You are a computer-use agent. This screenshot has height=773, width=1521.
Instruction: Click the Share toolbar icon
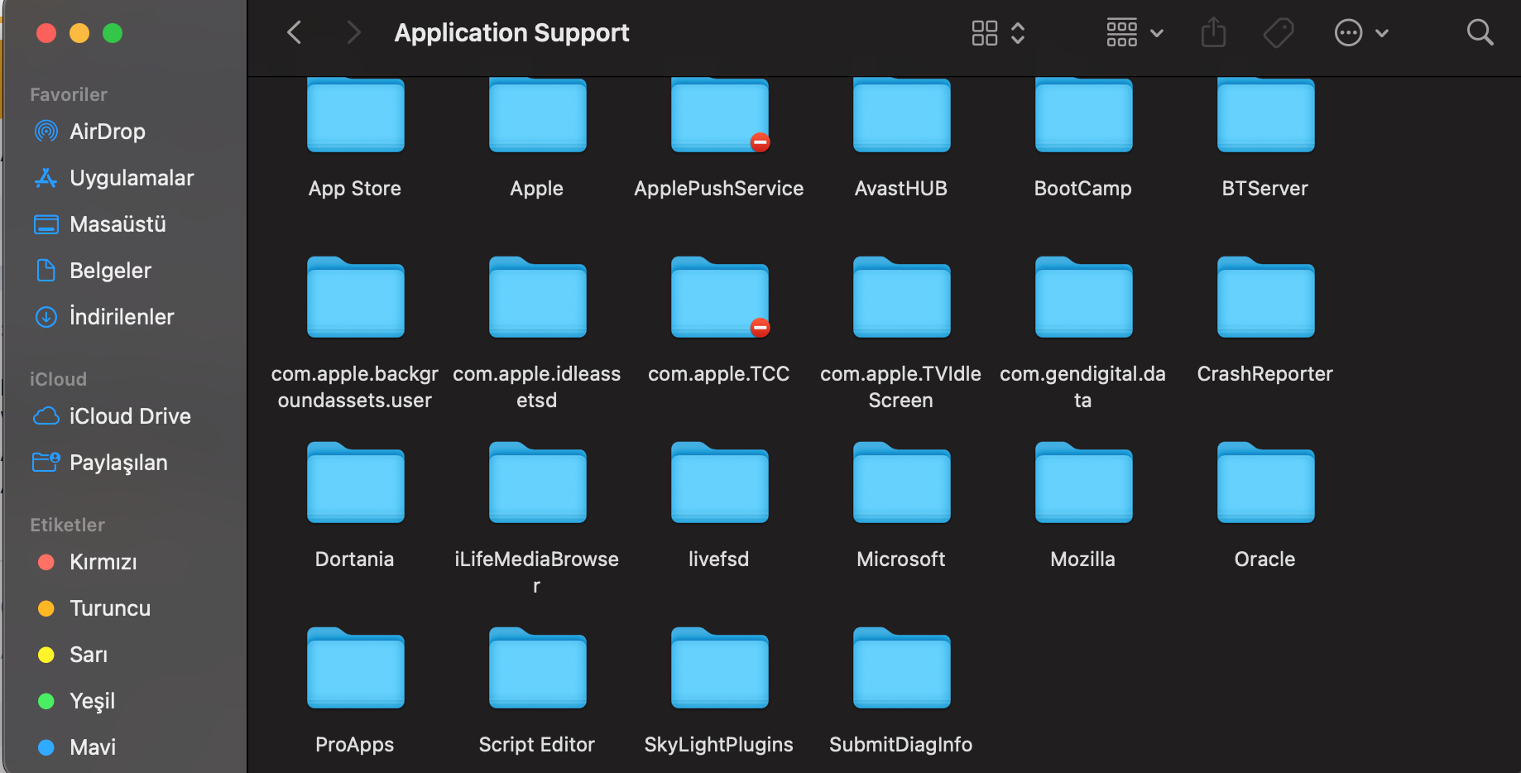1213,33
